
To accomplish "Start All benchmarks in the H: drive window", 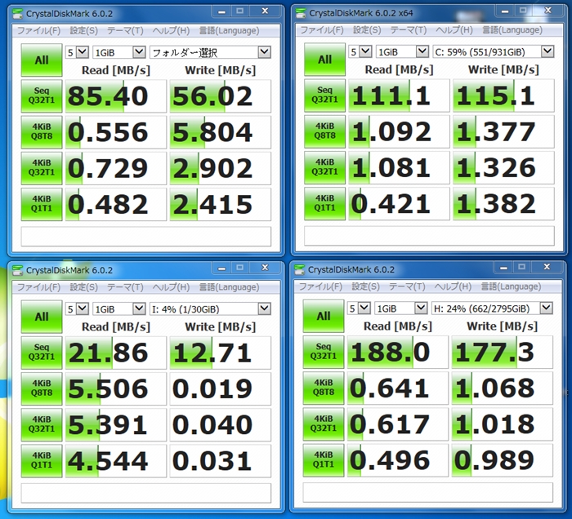I will (x=324, y=316).
